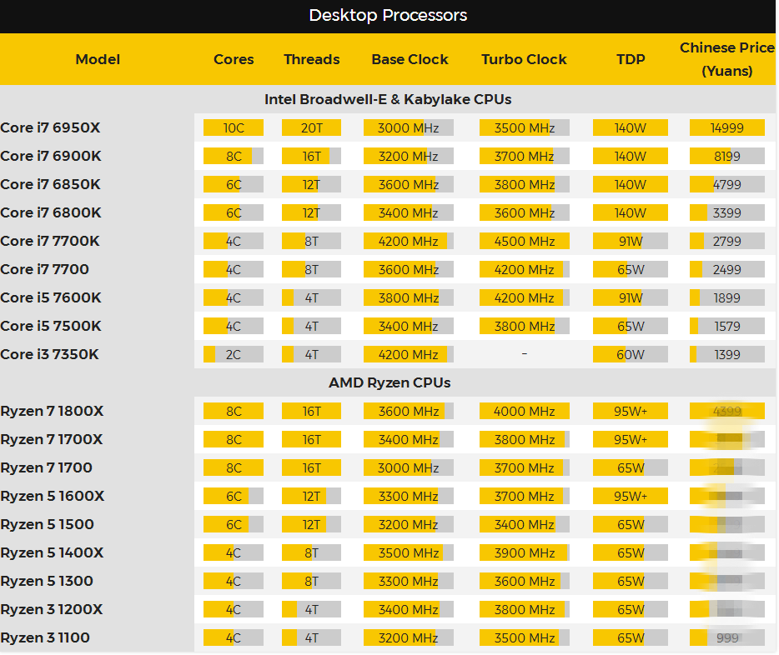Viewport: 779px width, 655px height.
Task: Click the Chinese Price (Yuans) header
Action: point(726,59)
